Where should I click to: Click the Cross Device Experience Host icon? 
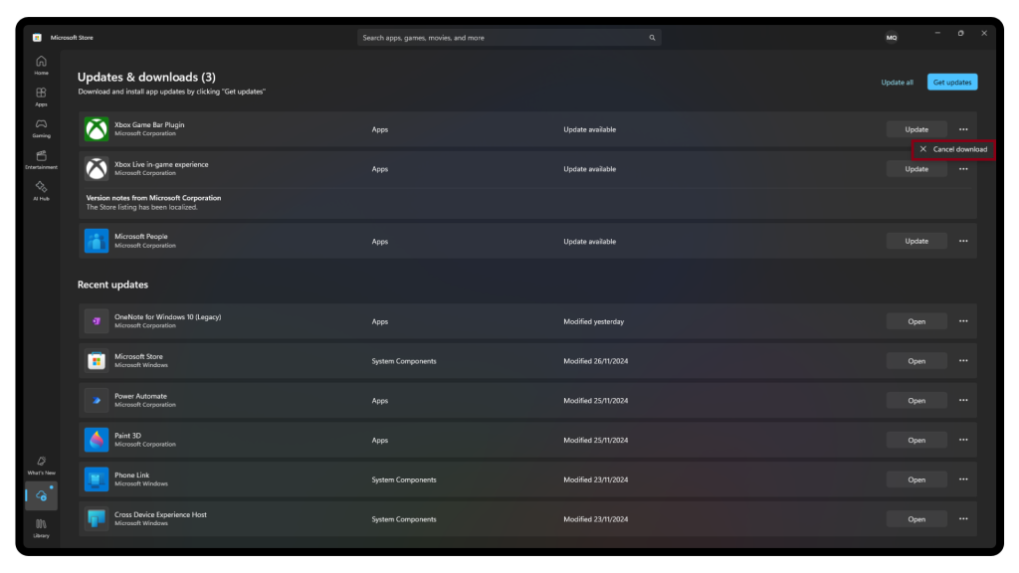pos(97,519)
